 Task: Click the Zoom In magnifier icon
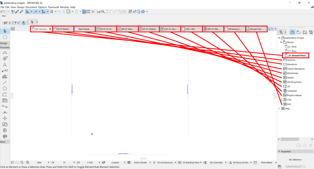(22, 162)
